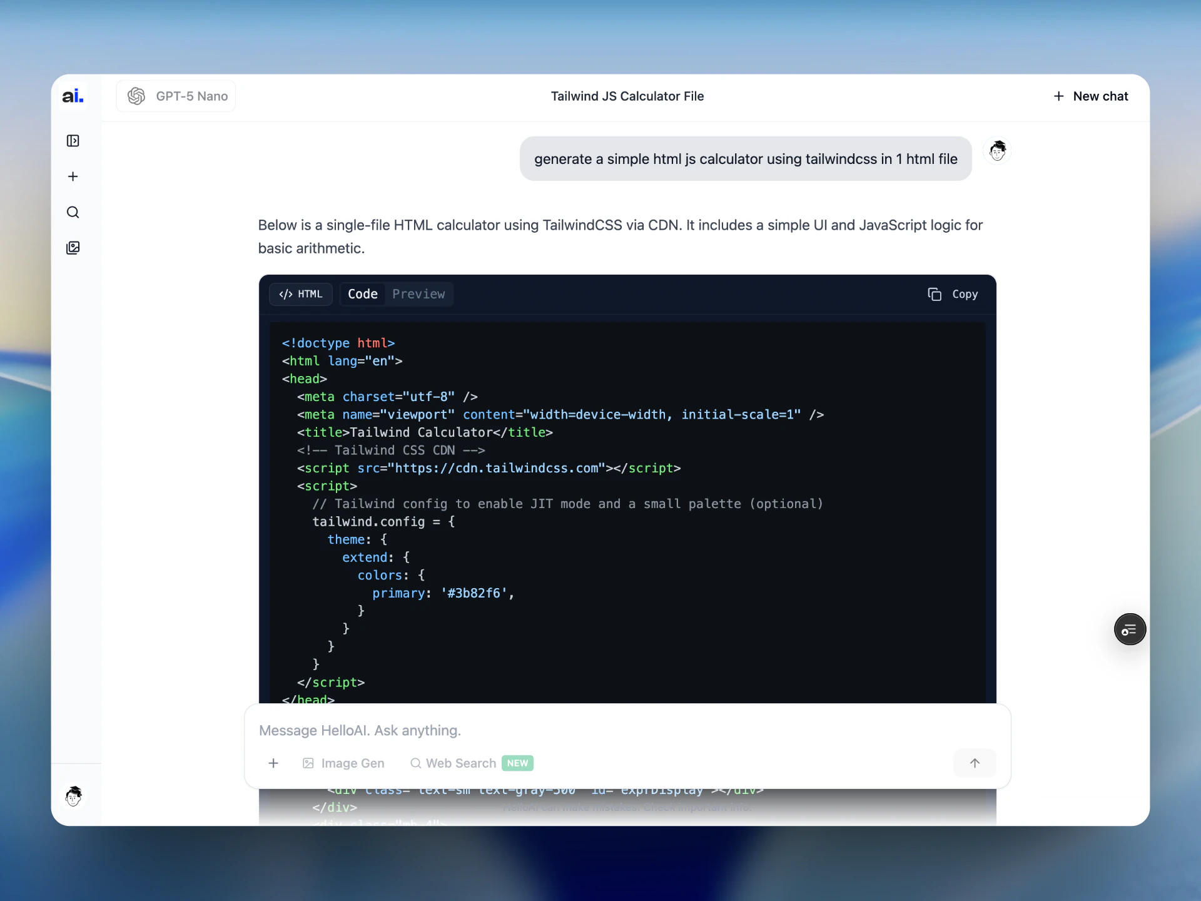Click the HelloAI logo icon
The image size is (1201, 901).
point(73,96)
